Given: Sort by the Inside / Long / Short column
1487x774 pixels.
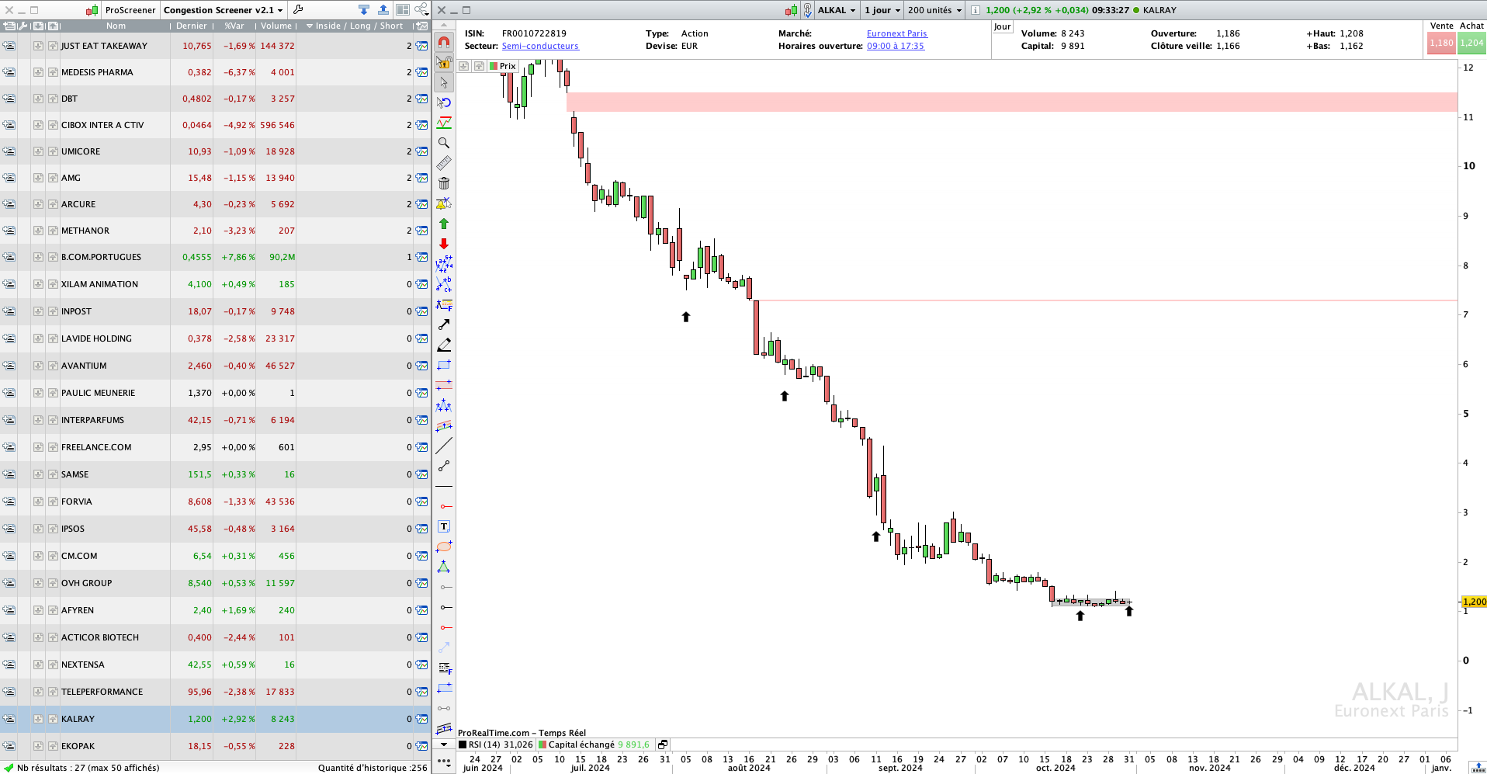Looking at the screenshot, I should pyautogui.click(x=355, y=26).
